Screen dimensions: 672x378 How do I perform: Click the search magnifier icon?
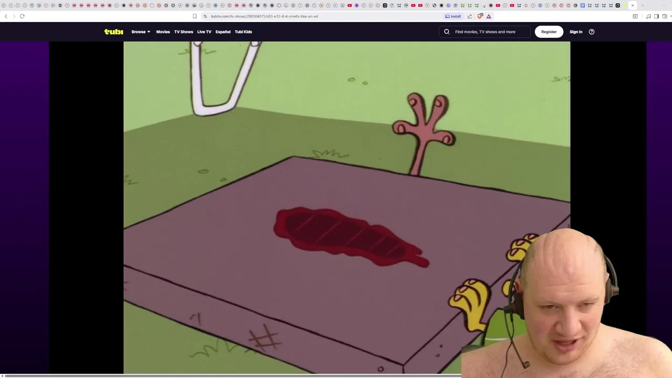[447, 31]
